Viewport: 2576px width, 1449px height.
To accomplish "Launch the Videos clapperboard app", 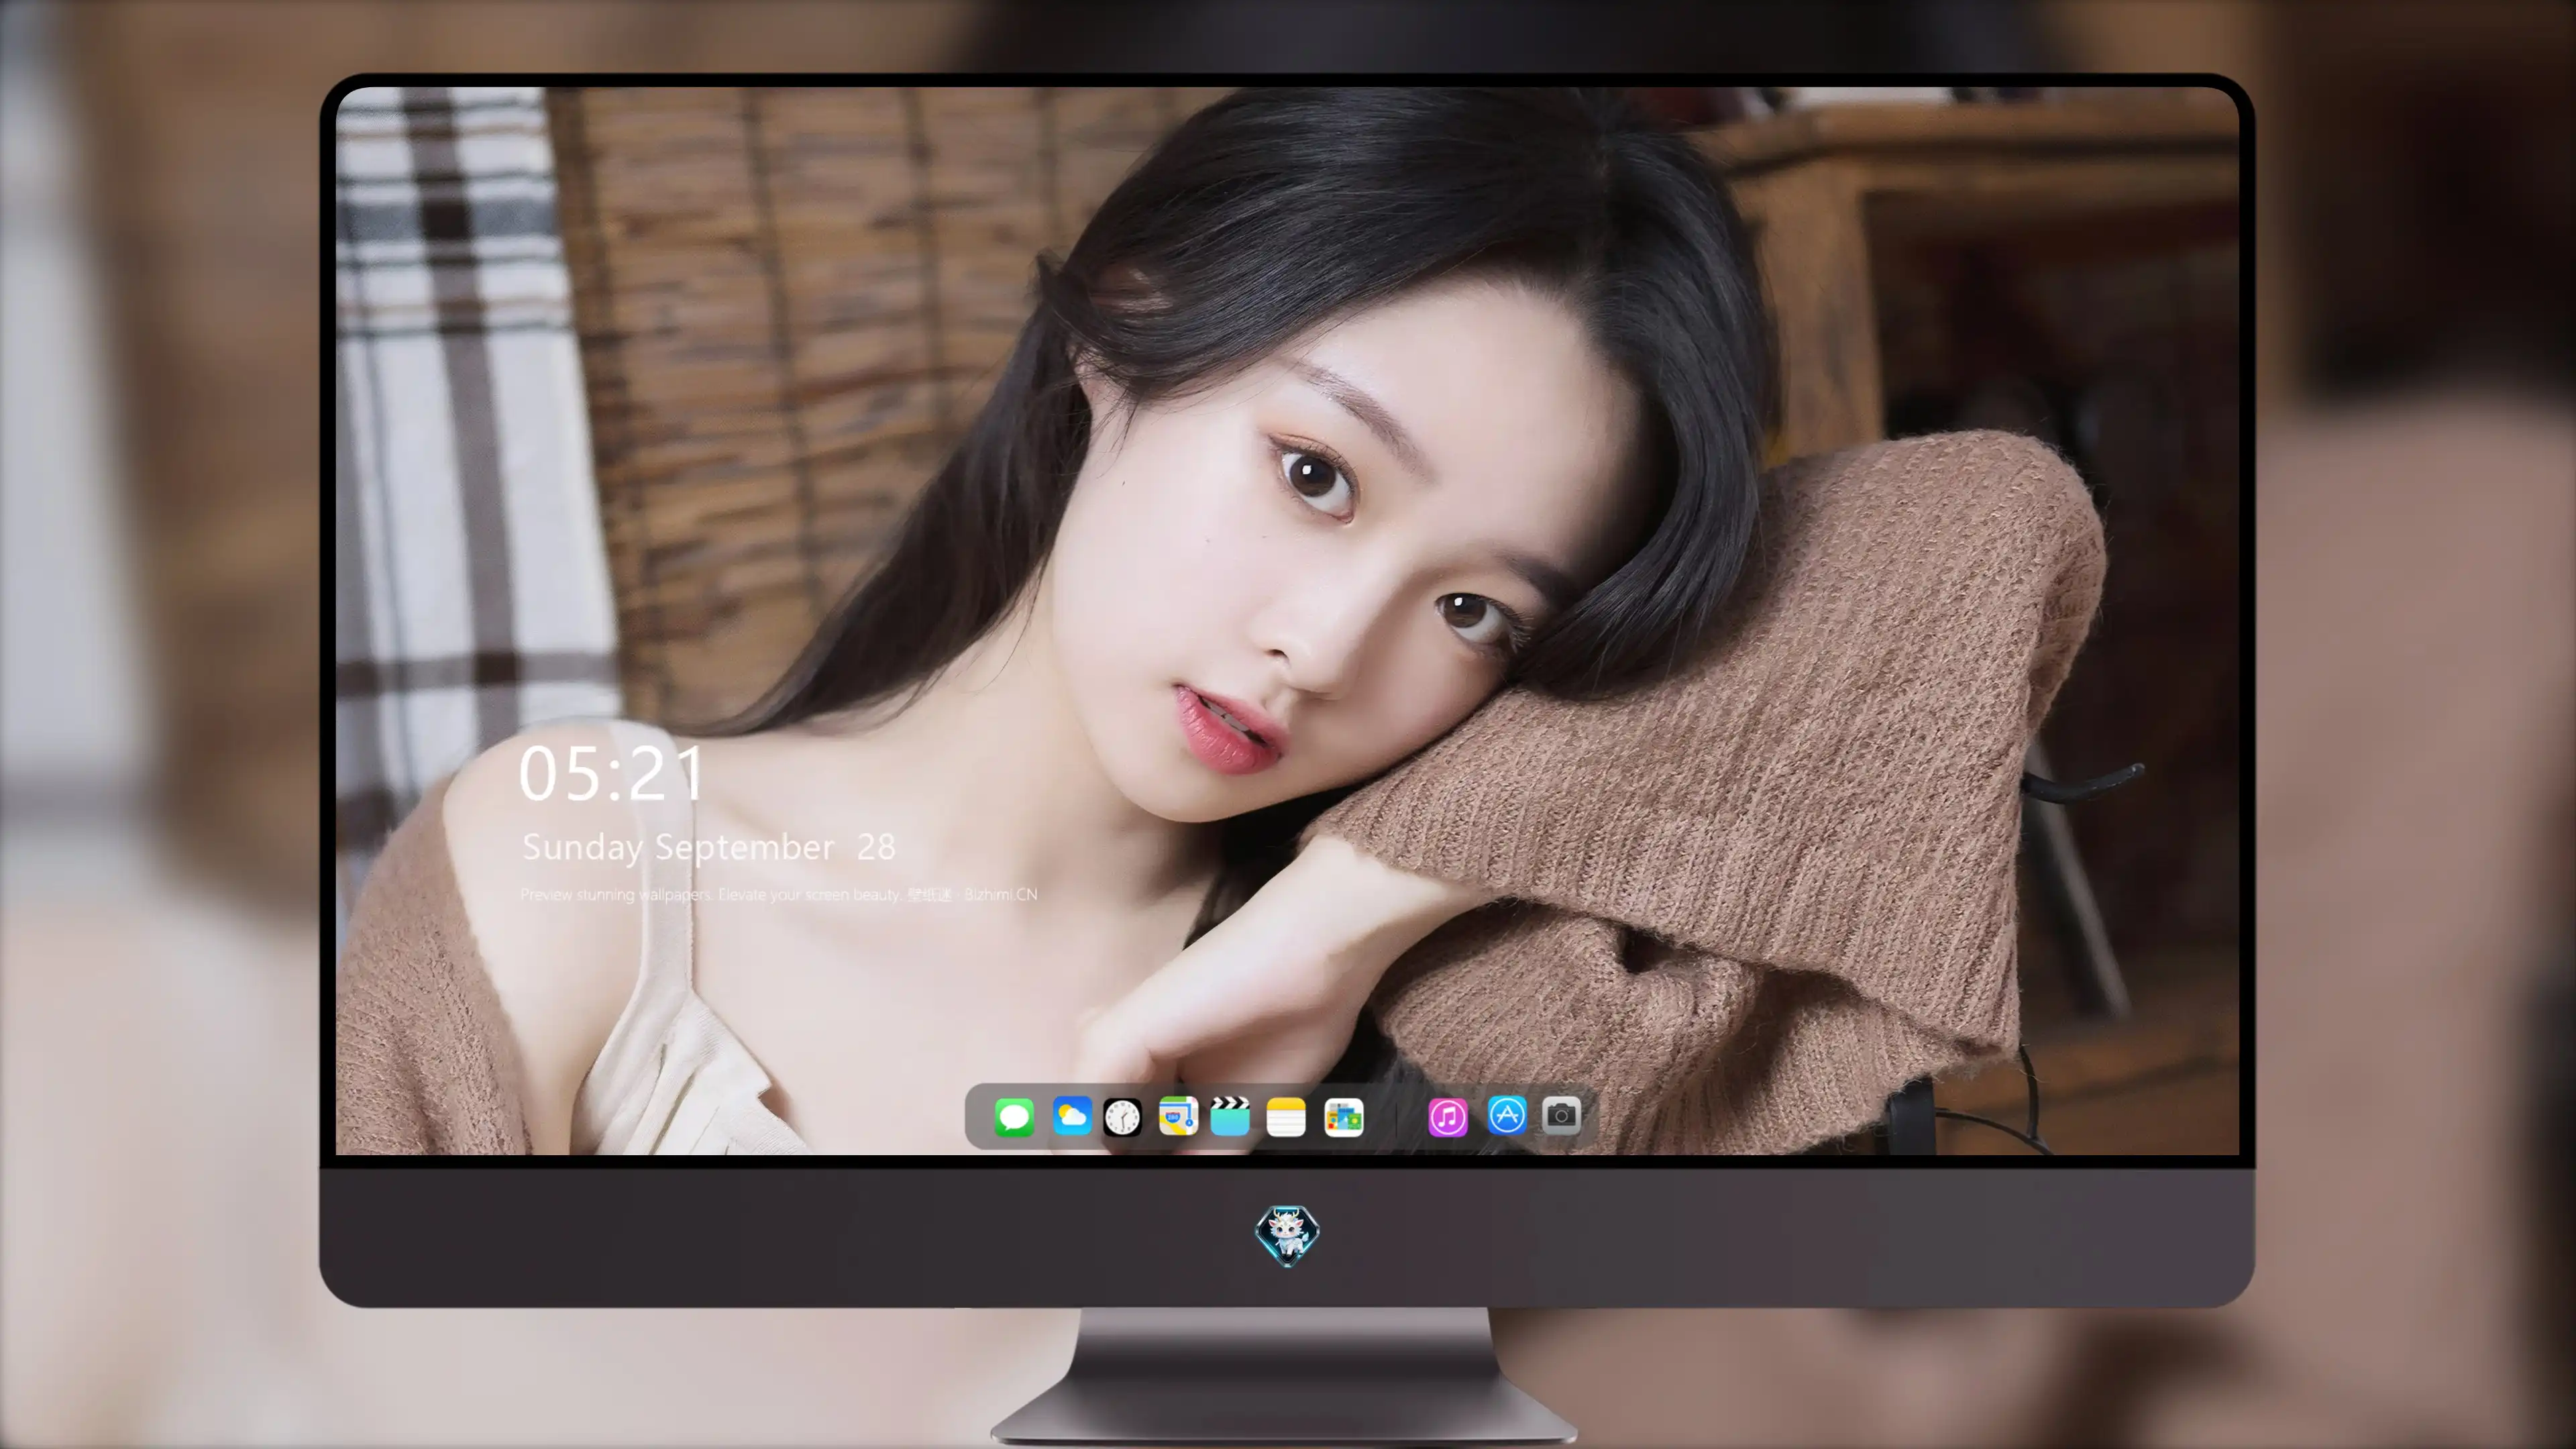I will (1230, 1116).
